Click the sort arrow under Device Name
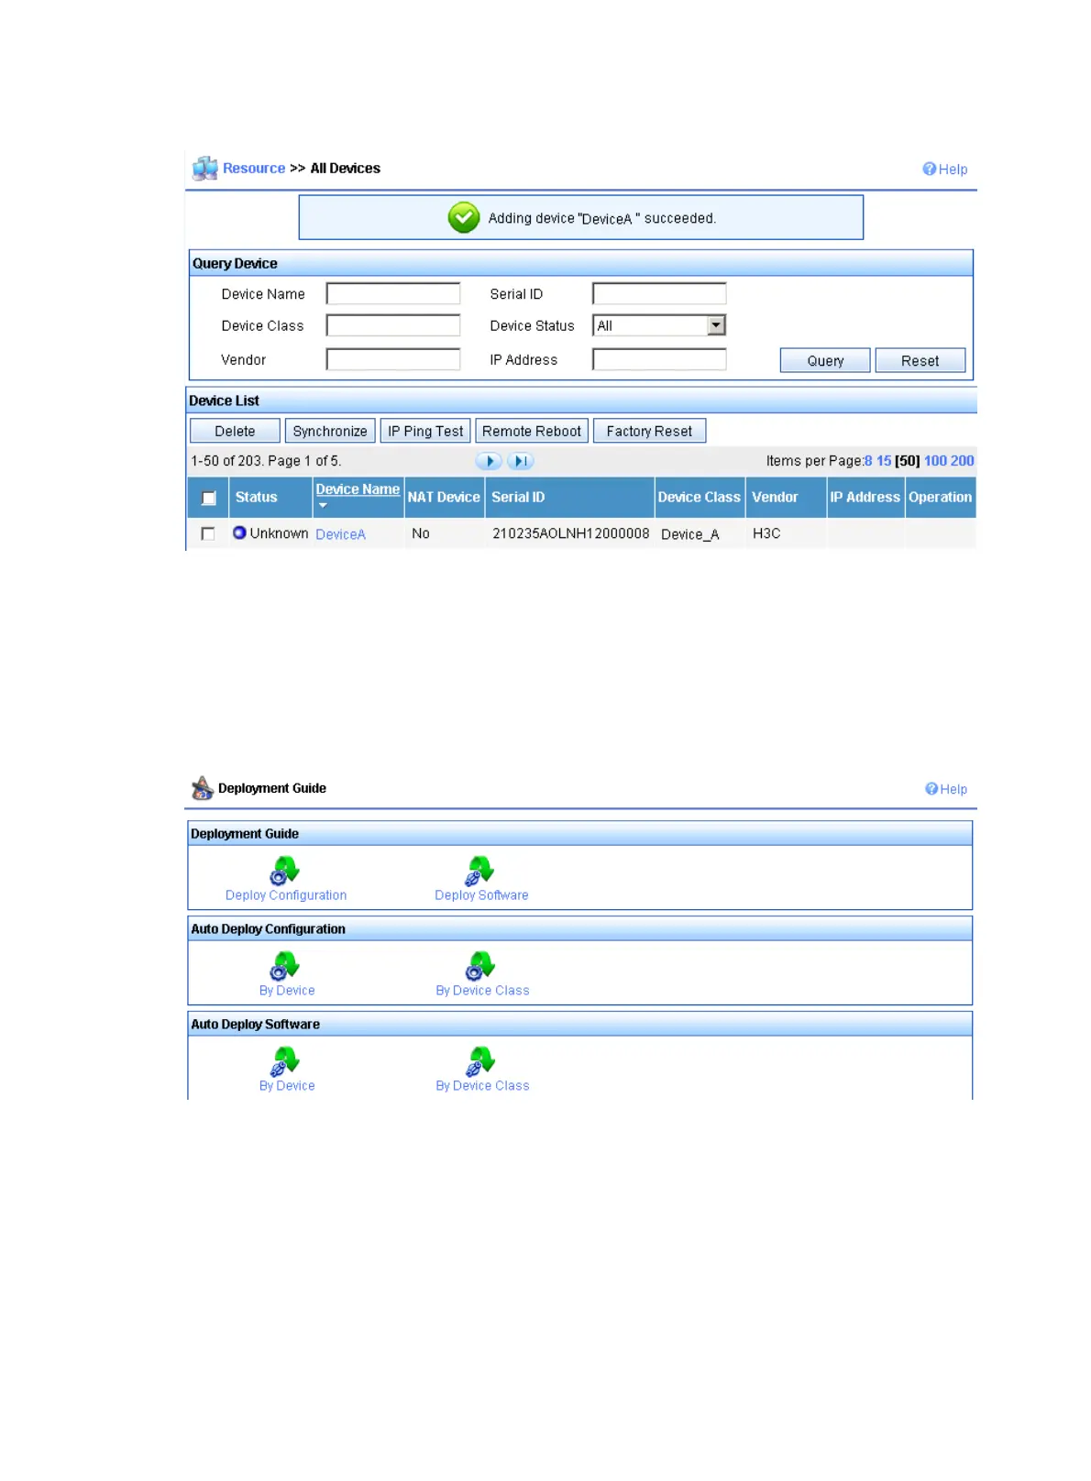Screen dimensions: 1091x1481 click(x=323, y=506)
